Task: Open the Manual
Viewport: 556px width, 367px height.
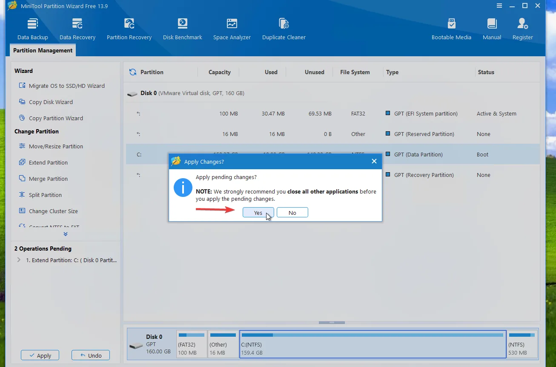Action: [492, 29]
